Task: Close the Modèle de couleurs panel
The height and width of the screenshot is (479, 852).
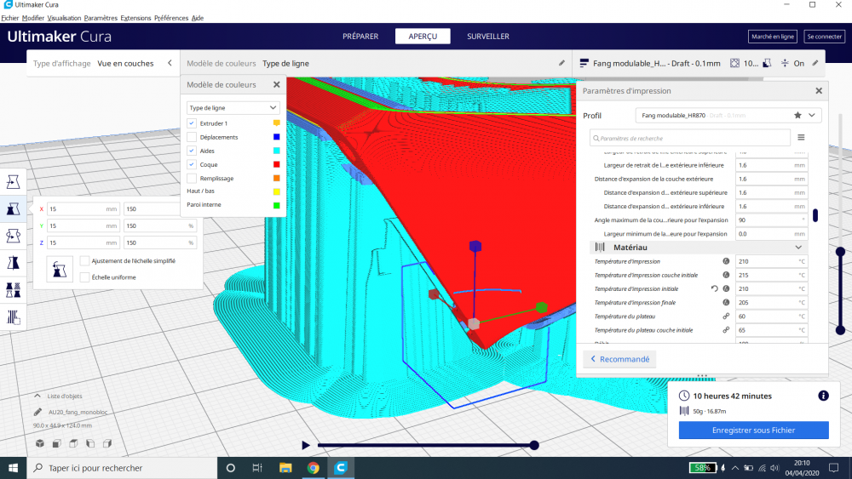Action: (x=277, y=84)
